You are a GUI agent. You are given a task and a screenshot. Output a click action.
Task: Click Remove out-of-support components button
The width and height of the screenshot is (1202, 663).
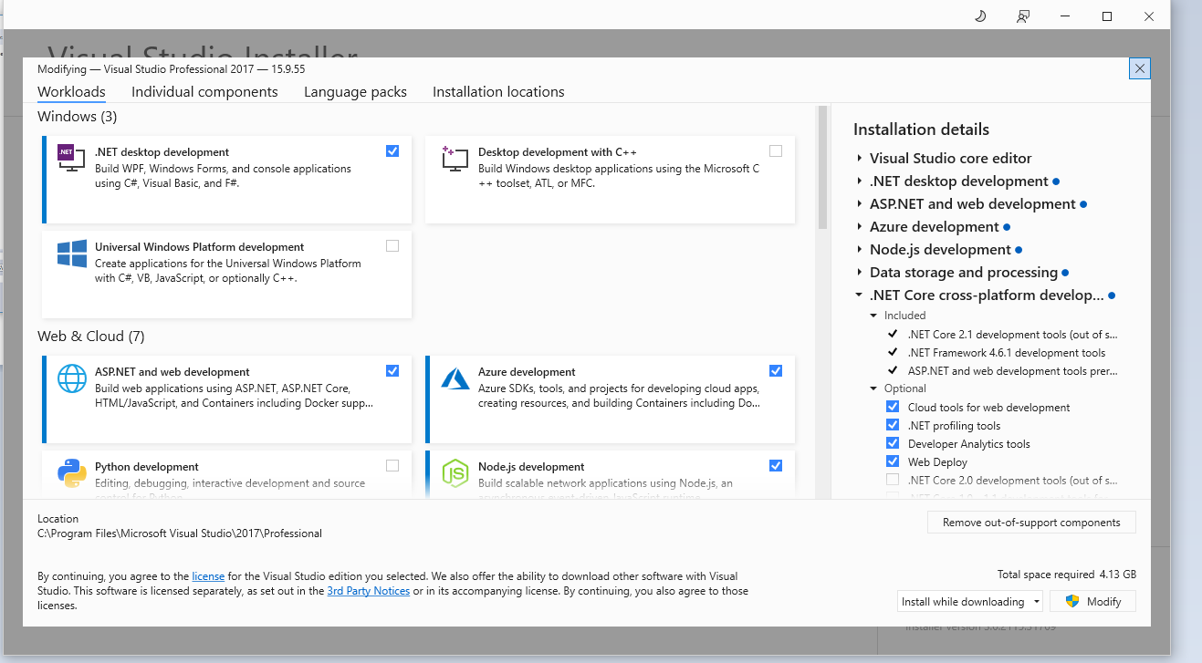(1032, 523)
